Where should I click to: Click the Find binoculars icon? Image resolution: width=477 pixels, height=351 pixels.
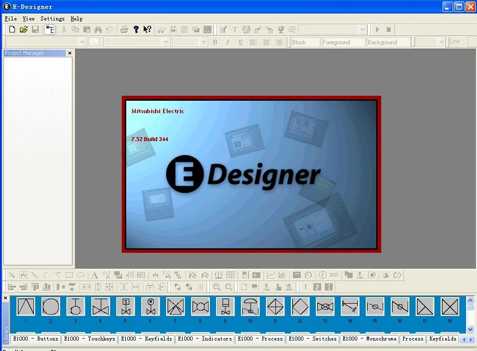point(98,29)
